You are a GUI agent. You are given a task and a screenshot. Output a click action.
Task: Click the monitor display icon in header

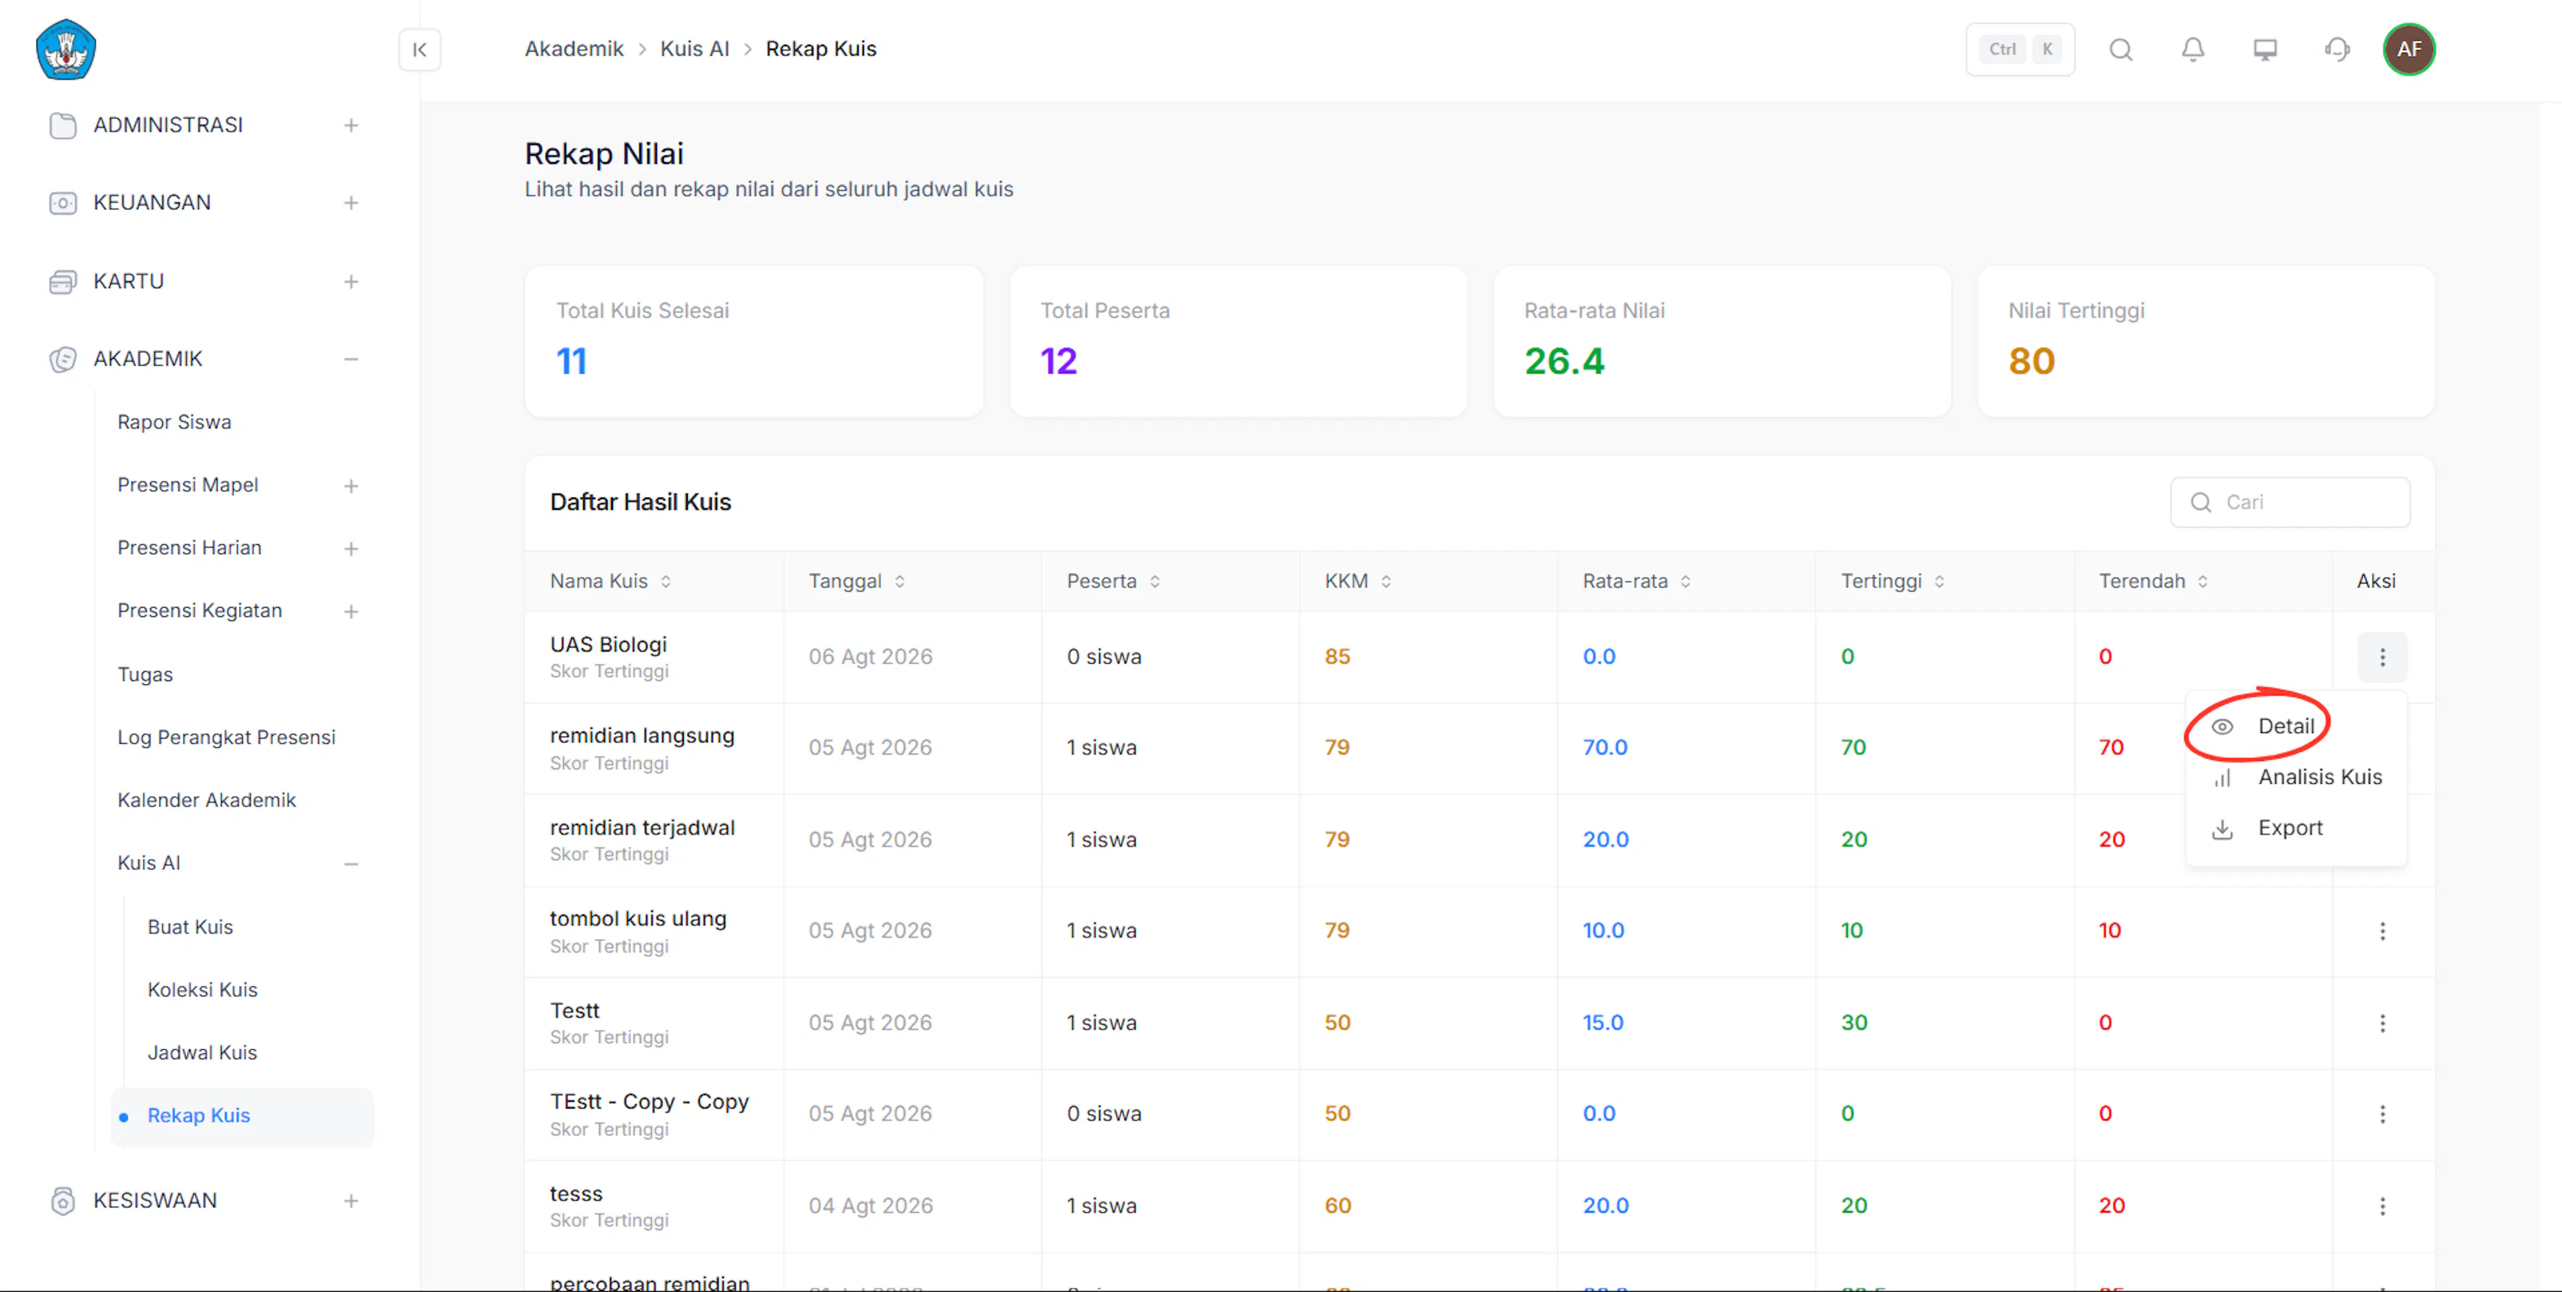[2264, 50]
